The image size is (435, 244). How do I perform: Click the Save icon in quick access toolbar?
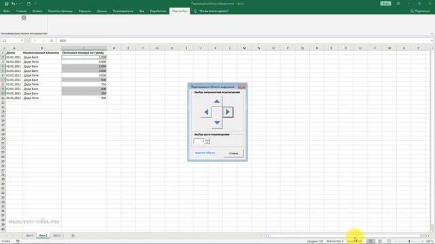[x=6, y=3]
